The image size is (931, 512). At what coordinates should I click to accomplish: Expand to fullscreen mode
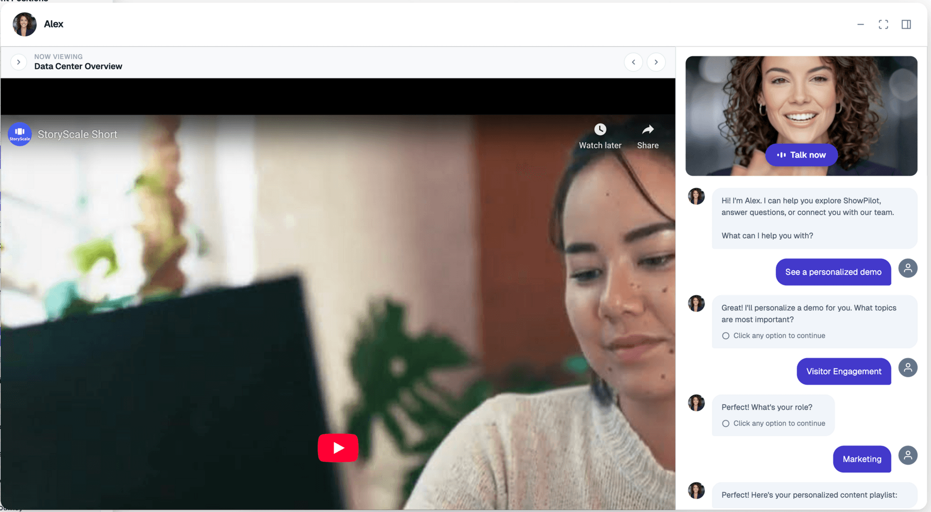[x=883, y=24]
